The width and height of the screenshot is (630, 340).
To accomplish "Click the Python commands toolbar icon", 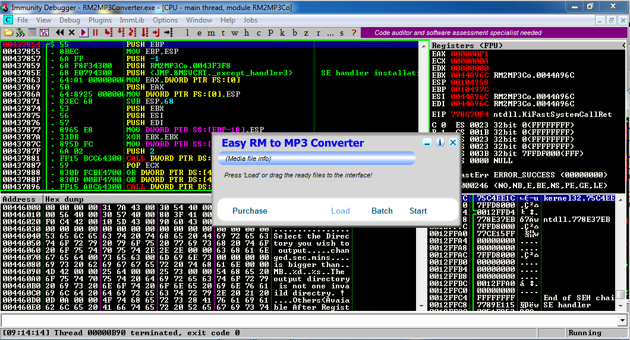I will pyautogui.click(x=20, y=33).
